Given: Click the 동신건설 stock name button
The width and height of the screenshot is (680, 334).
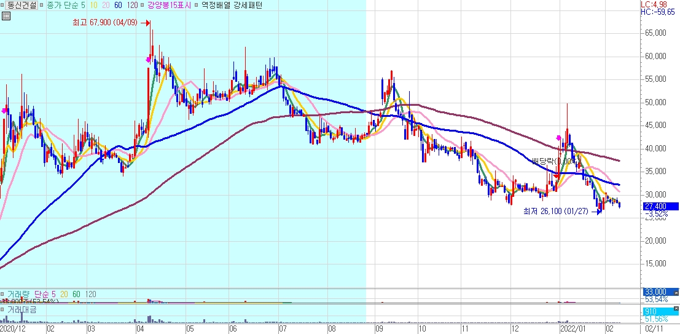Looking at the screenshot, I should coord(21,5).
